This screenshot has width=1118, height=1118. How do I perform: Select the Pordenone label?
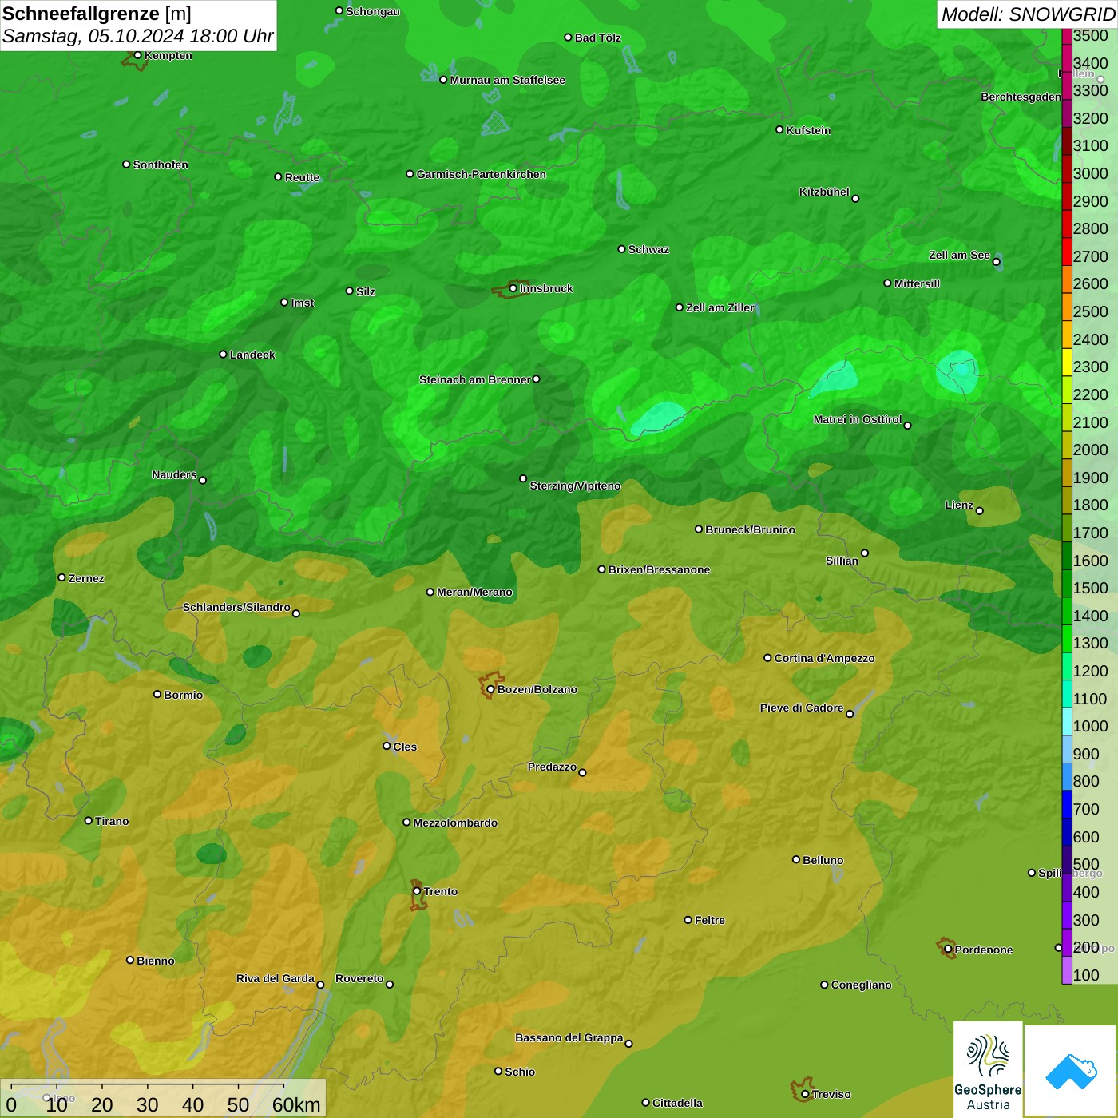tap(984, 950)
